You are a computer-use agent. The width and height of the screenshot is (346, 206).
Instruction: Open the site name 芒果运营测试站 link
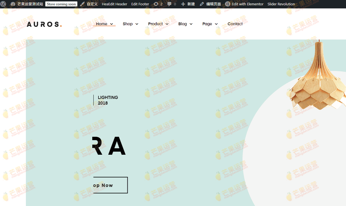[30, 4]
